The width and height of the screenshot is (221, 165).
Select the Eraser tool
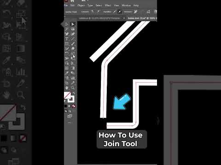pos(73,49)
